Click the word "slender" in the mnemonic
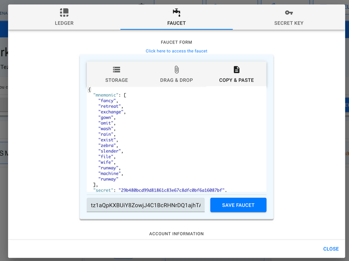The image size is (349, 261). 110,151
